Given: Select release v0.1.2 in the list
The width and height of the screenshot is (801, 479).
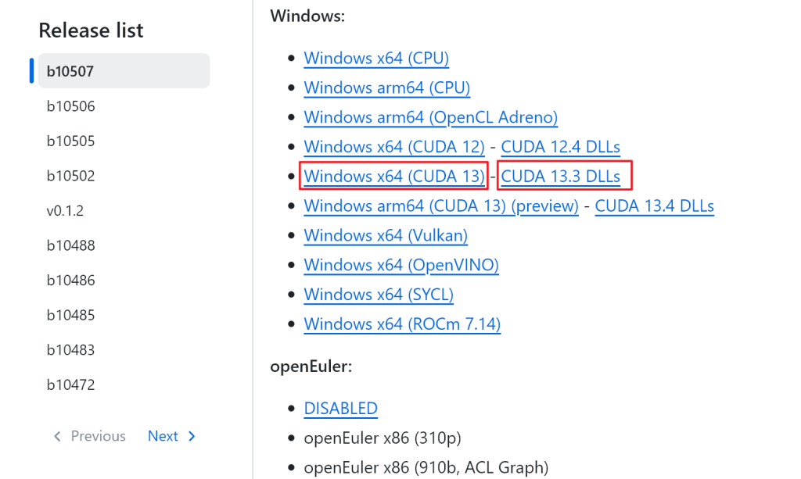Looking at the screenshot, I should click(x=124, y=211).
